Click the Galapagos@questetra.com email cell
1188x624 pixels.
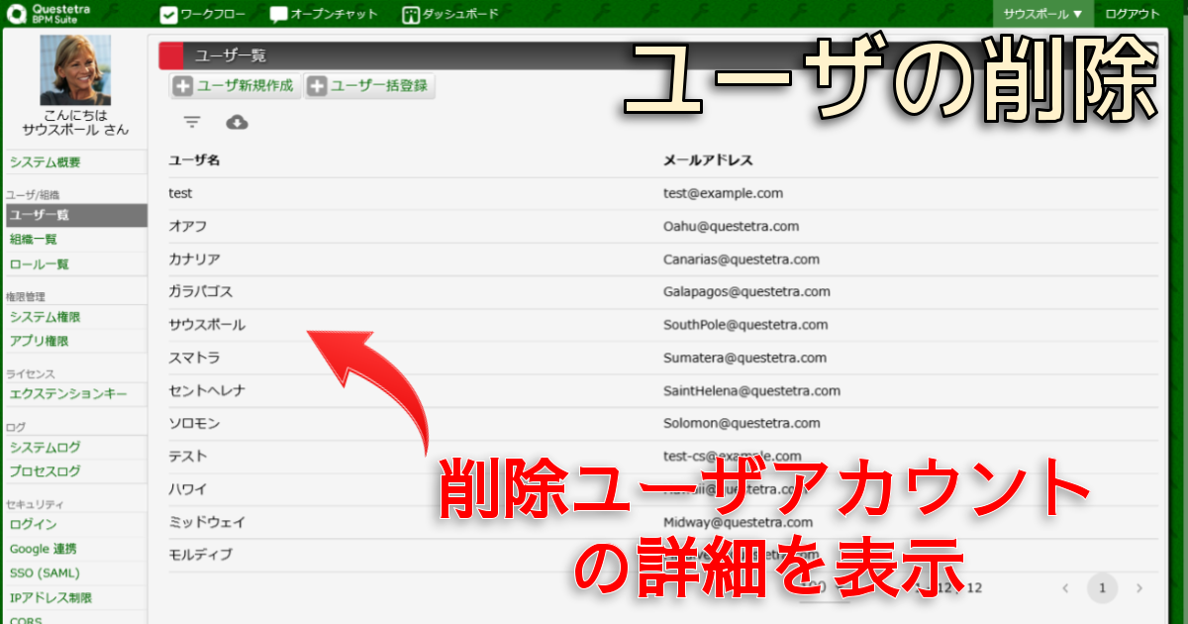[x=747, y=292]
